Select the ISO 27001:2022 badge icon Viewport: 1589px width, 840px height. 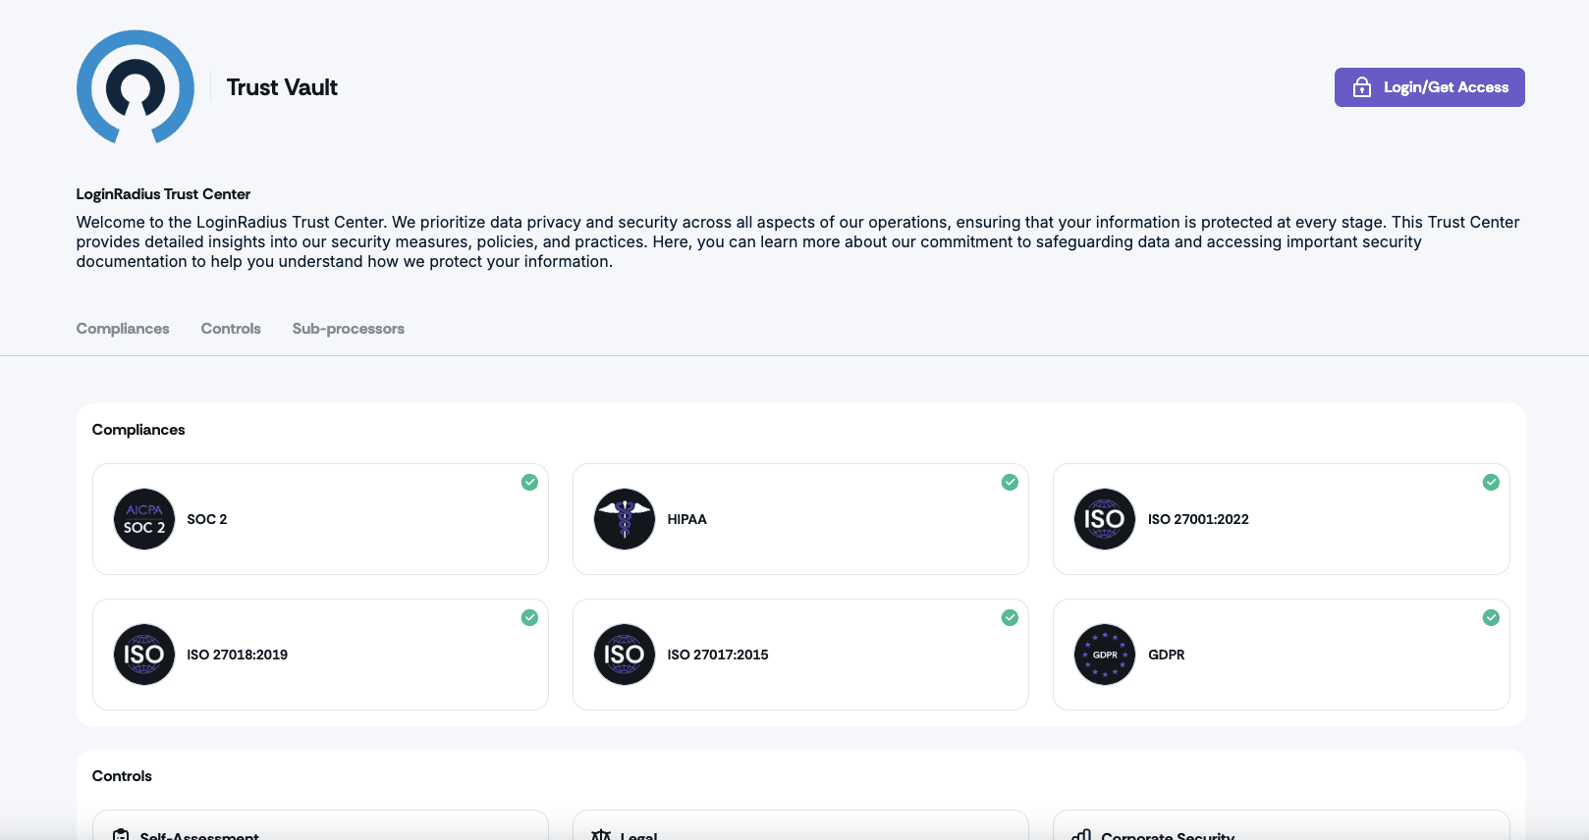(x=1104, y=519)
